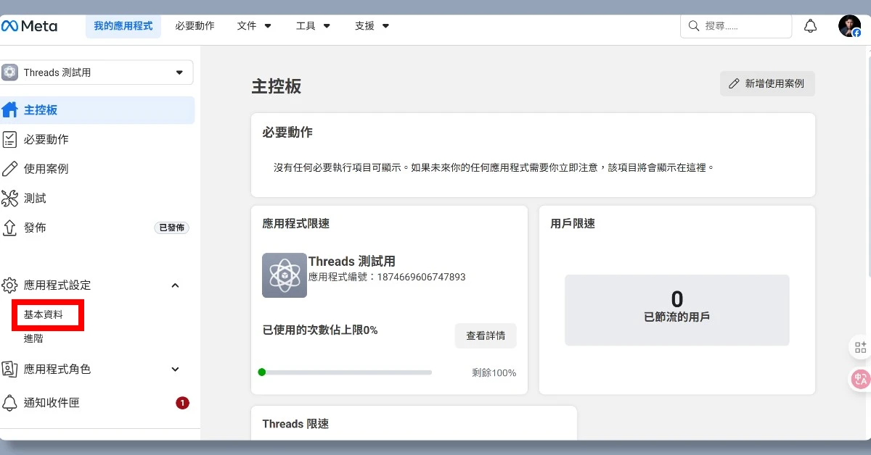Click the 測試 tools icon
Screen dimensions: 871x455
point(9,198)
